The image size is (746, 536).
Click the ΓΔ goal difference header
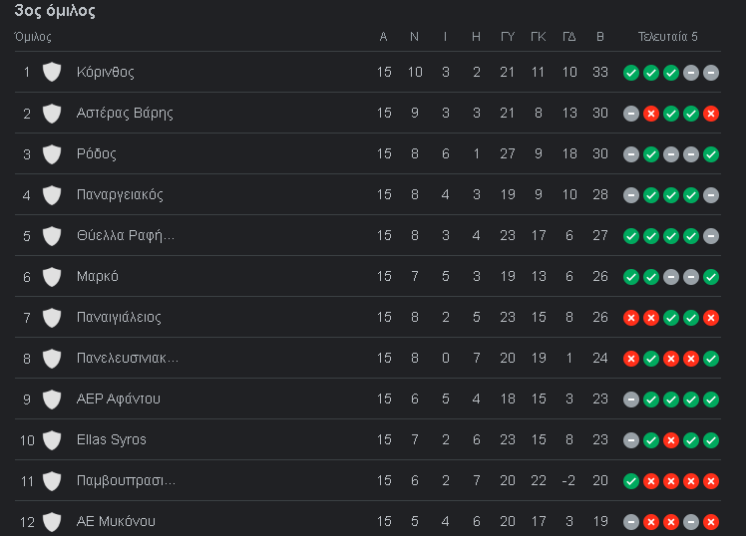(x=569, y=37)
